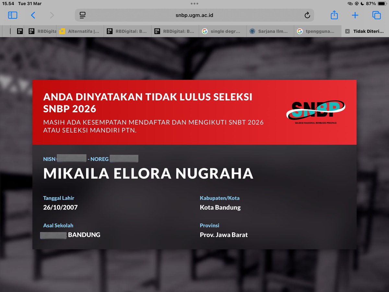Click the Provinsi label

click(210, 225)
